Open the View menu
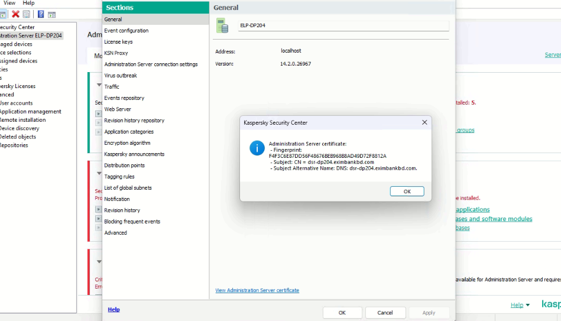The image size is (561, 321). 9,3
